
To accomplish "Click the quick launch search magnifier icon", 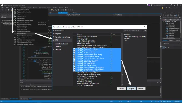I will pos(171,5).
